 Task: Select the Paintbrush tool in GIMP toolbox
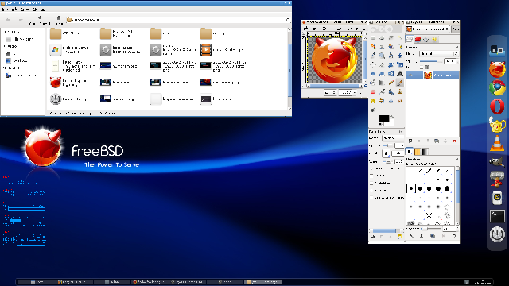(x=400, y=83)
